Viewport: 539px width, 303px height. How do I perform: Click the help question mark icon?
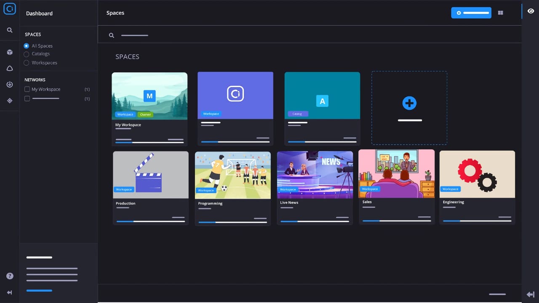9,276
